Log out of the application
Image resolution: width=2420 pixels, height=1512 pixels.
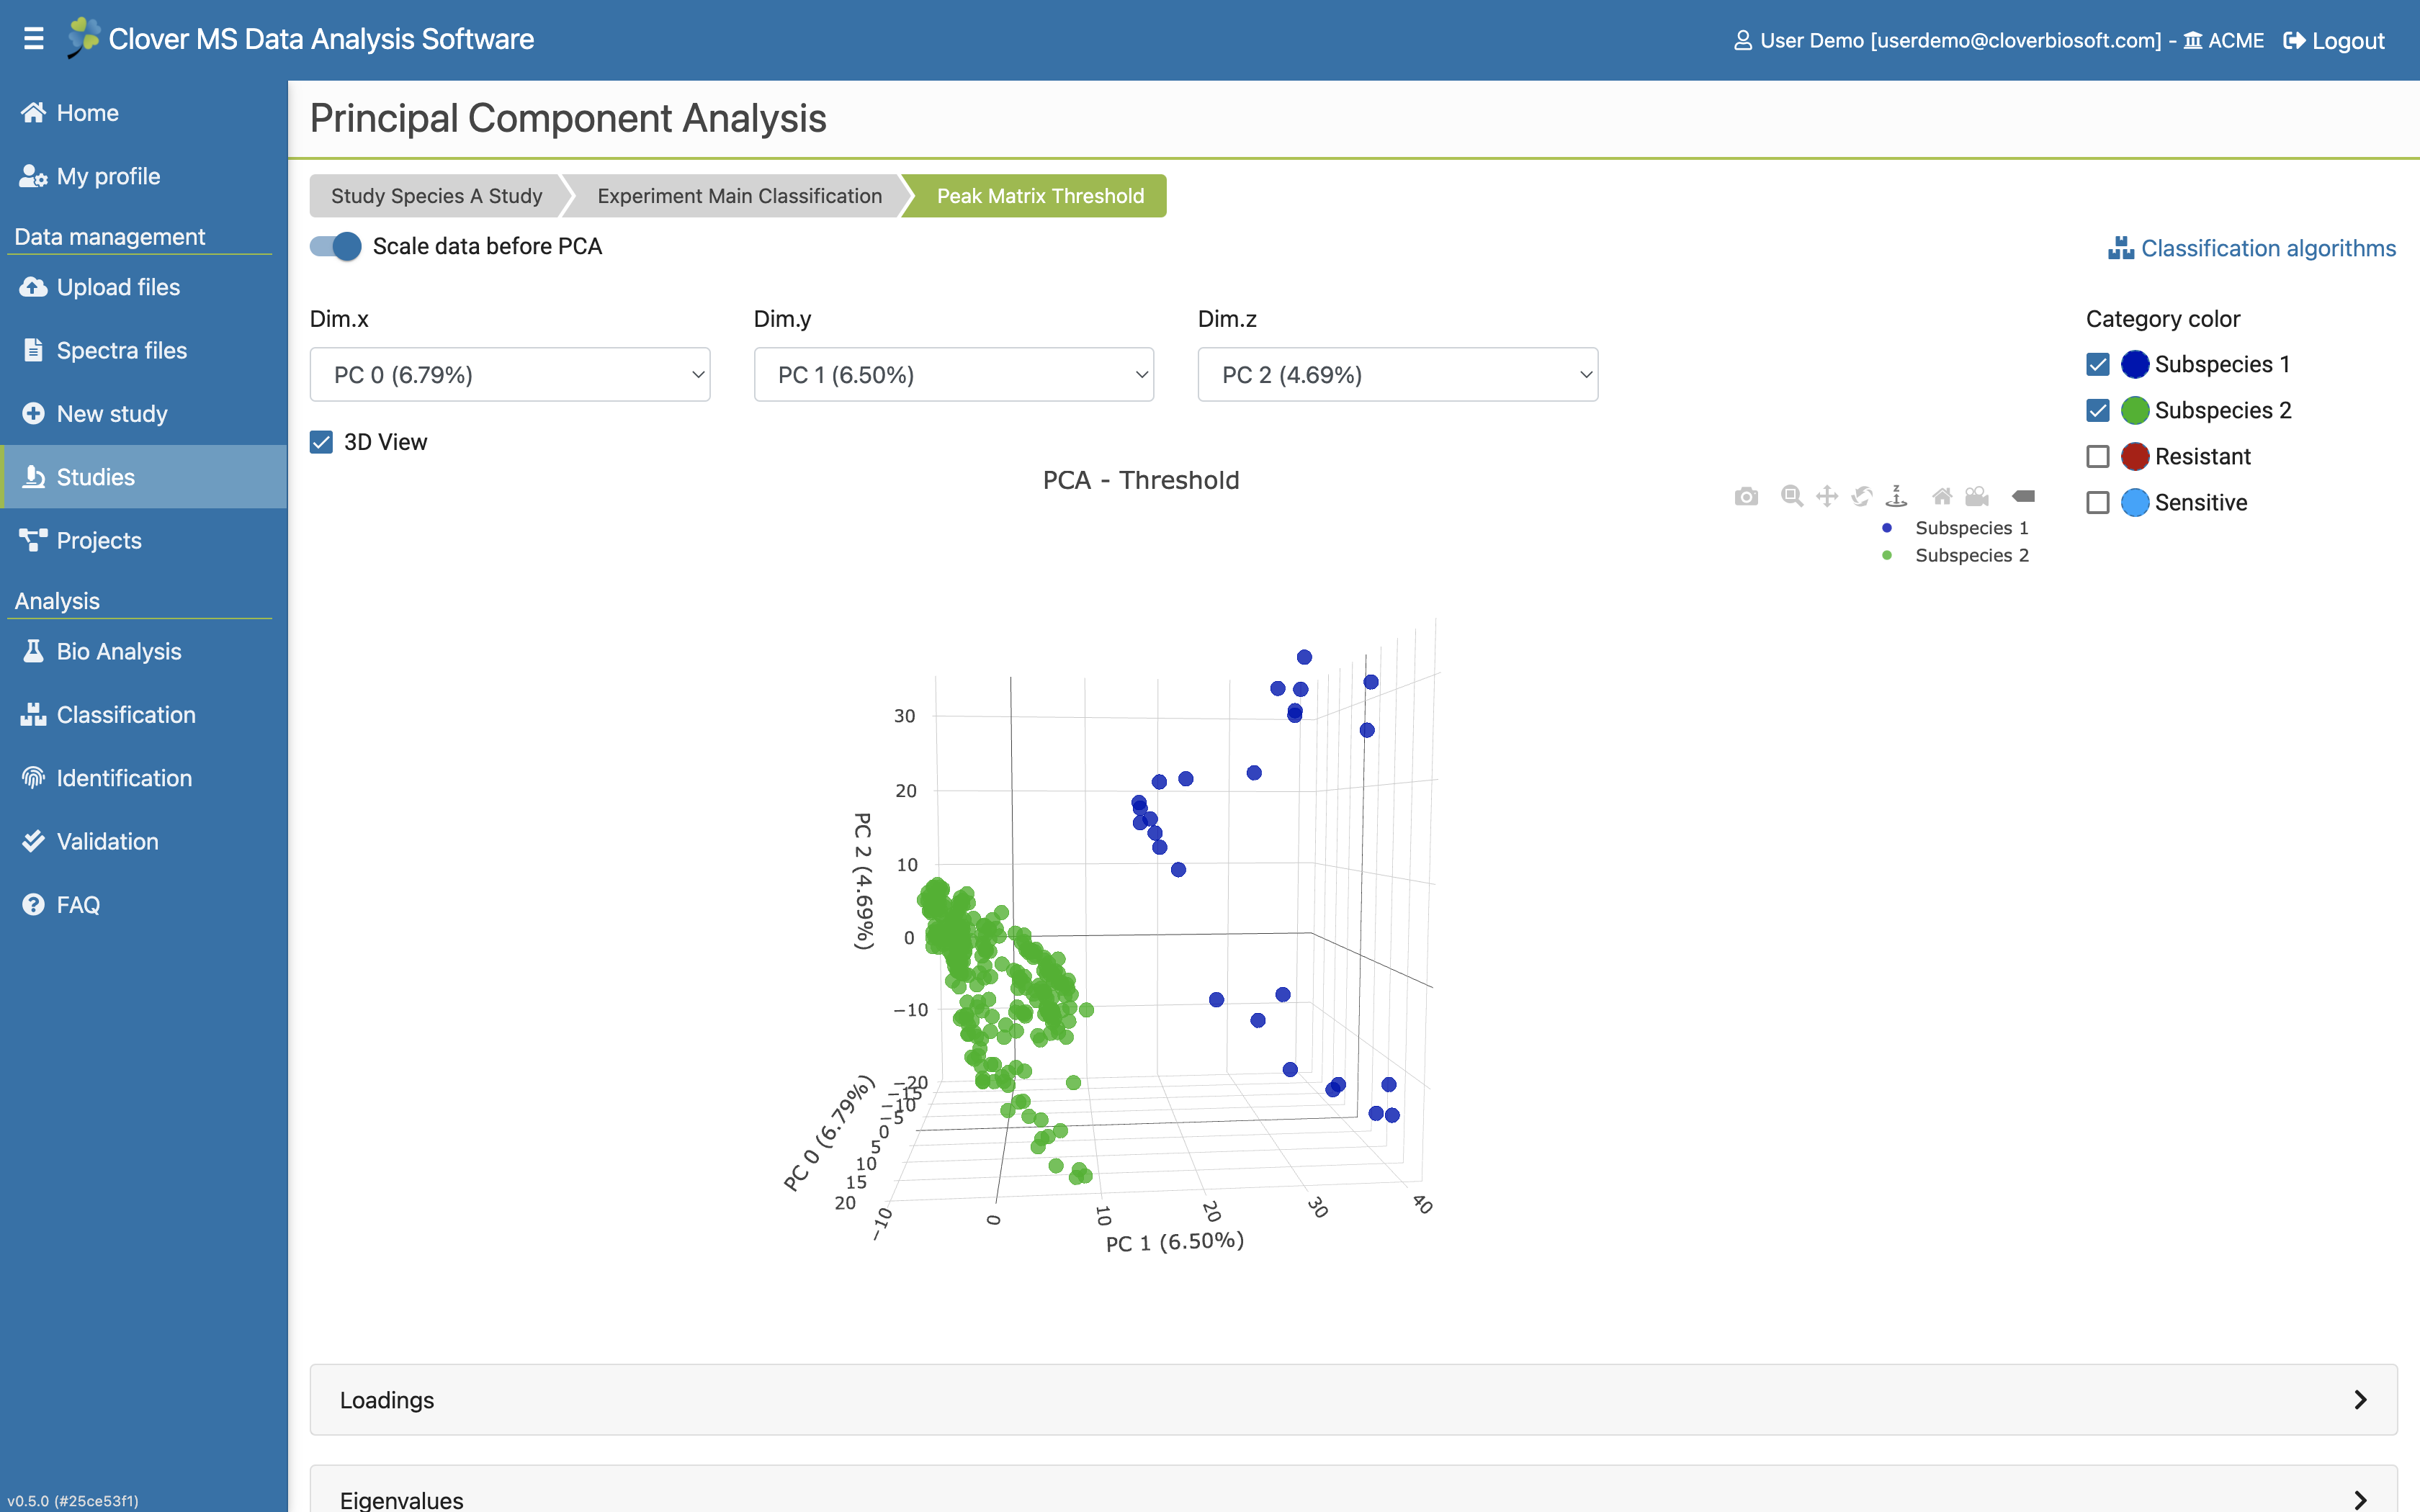tap(2334, 40)
